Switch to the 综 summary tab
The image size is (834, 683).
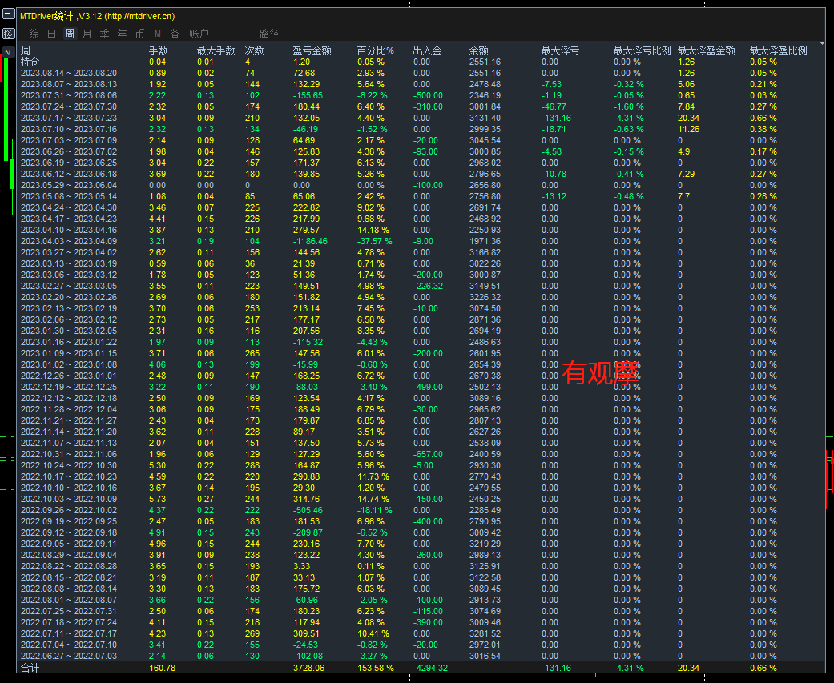[34, 34]
